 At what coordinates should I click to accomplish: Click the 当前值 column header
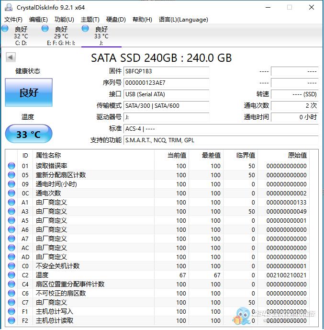tap(171, 156)
